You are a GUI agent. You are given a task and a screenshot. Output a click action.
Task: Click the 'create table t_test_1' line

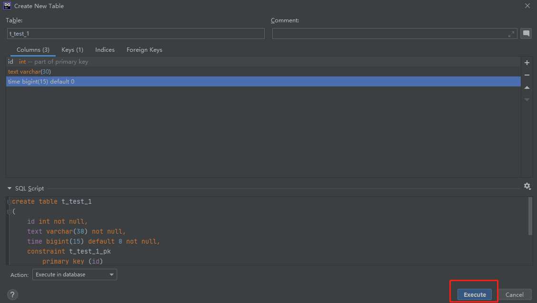point(52,201)
